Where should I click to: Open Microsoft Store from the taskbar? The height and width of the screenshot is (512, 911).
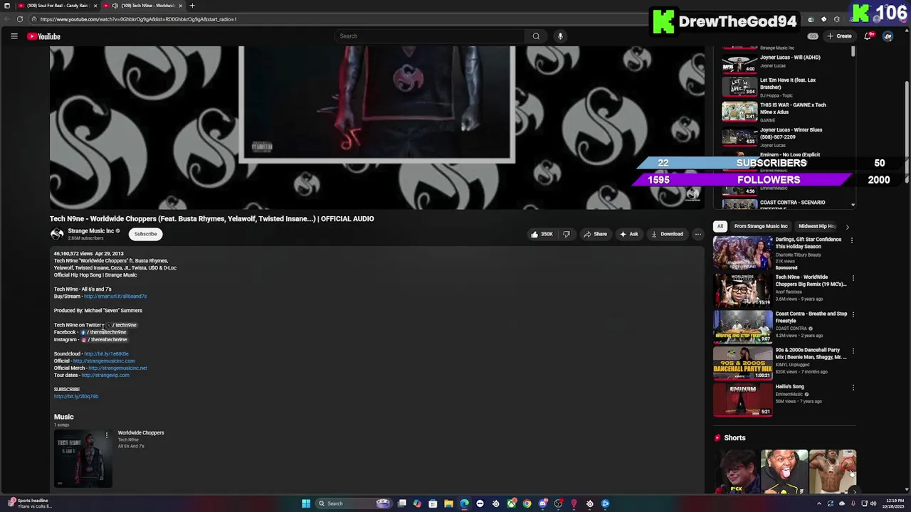click(433, 503)
